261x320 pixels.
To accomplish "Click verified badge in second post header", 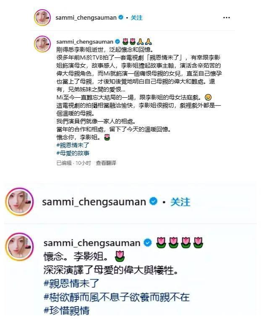I will tap(154, 201).
